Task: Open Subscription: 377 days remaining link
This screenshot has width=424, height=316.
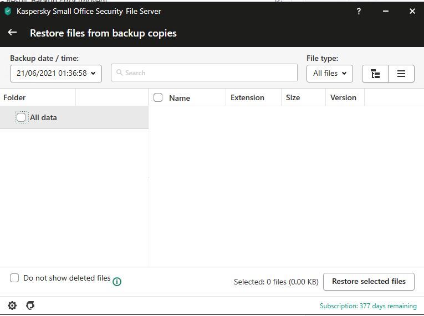Action: tap(368, 305)
